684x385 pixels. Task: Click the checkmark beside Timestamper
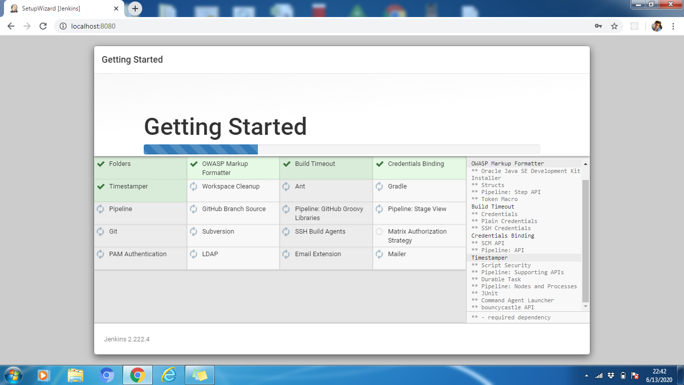[101, 186]
